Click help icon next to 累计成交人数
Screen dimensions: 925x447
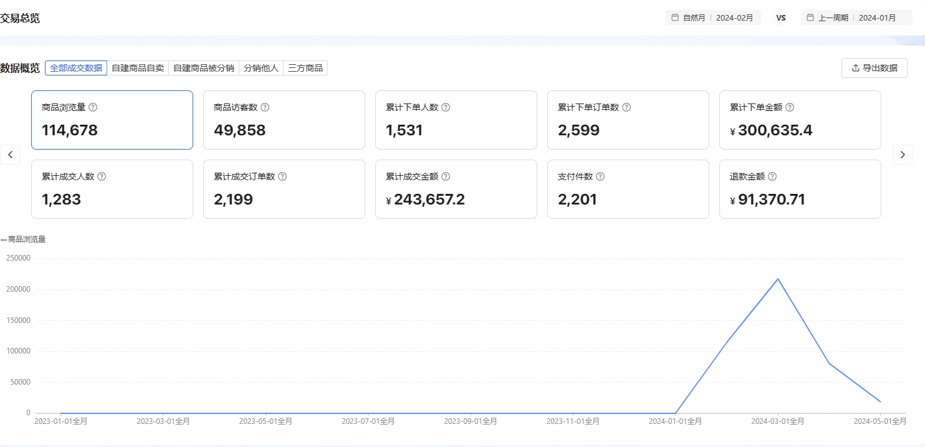[x=102, y=176]
